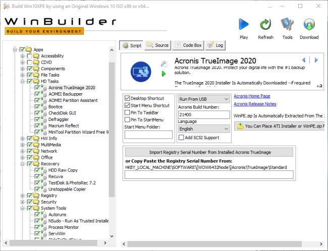328x251 pixels.
Task: Check the Add SCSI Support checkbox
Action: click(x=181, y=138)
